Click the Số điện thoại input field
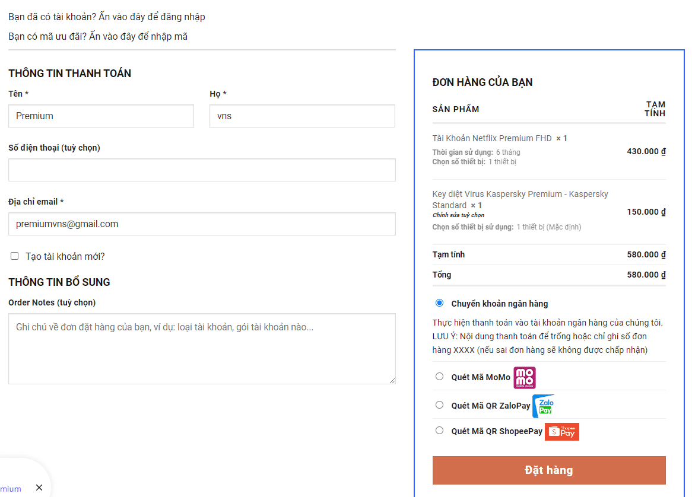Viewport: 692px width, 497px height. (202, 170)
